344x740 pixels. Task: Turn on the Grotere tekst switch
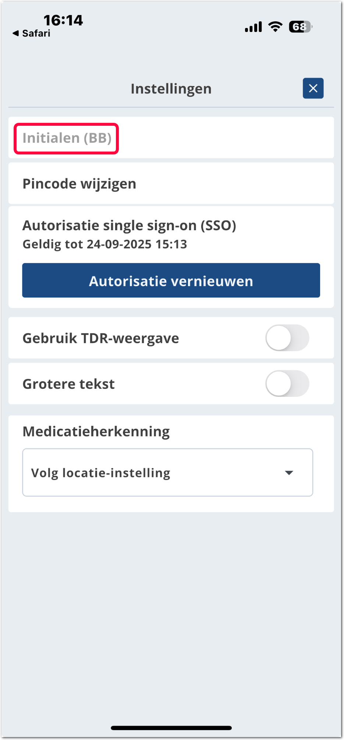(287, 384)
